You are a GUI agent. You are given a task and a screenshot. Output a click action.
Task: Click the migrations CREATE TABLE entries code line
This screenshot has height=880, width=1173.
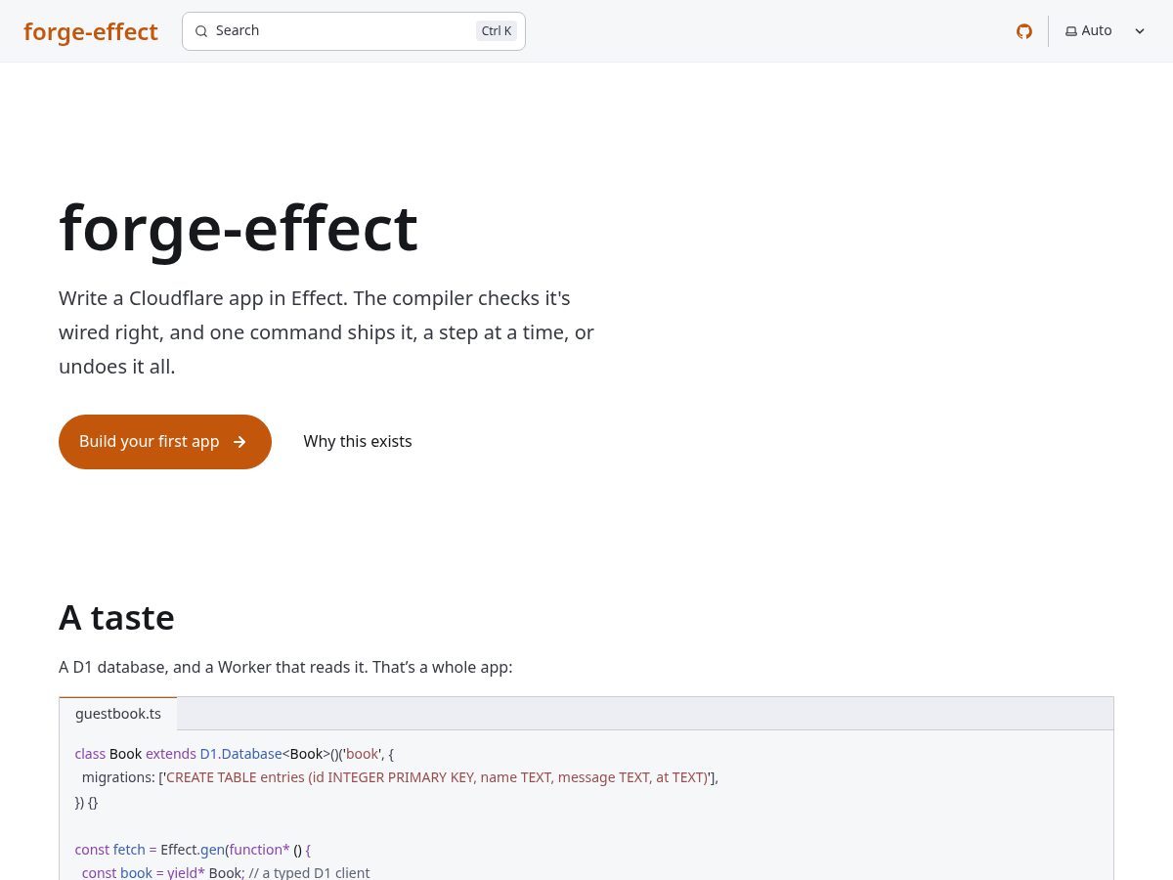[x=400, y=777]
